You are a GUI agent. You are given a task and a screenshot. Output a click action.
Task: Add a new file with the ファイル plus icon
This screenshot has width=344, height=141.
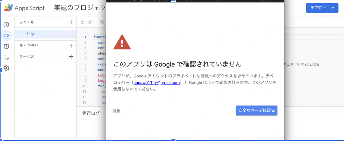[71, 22]
